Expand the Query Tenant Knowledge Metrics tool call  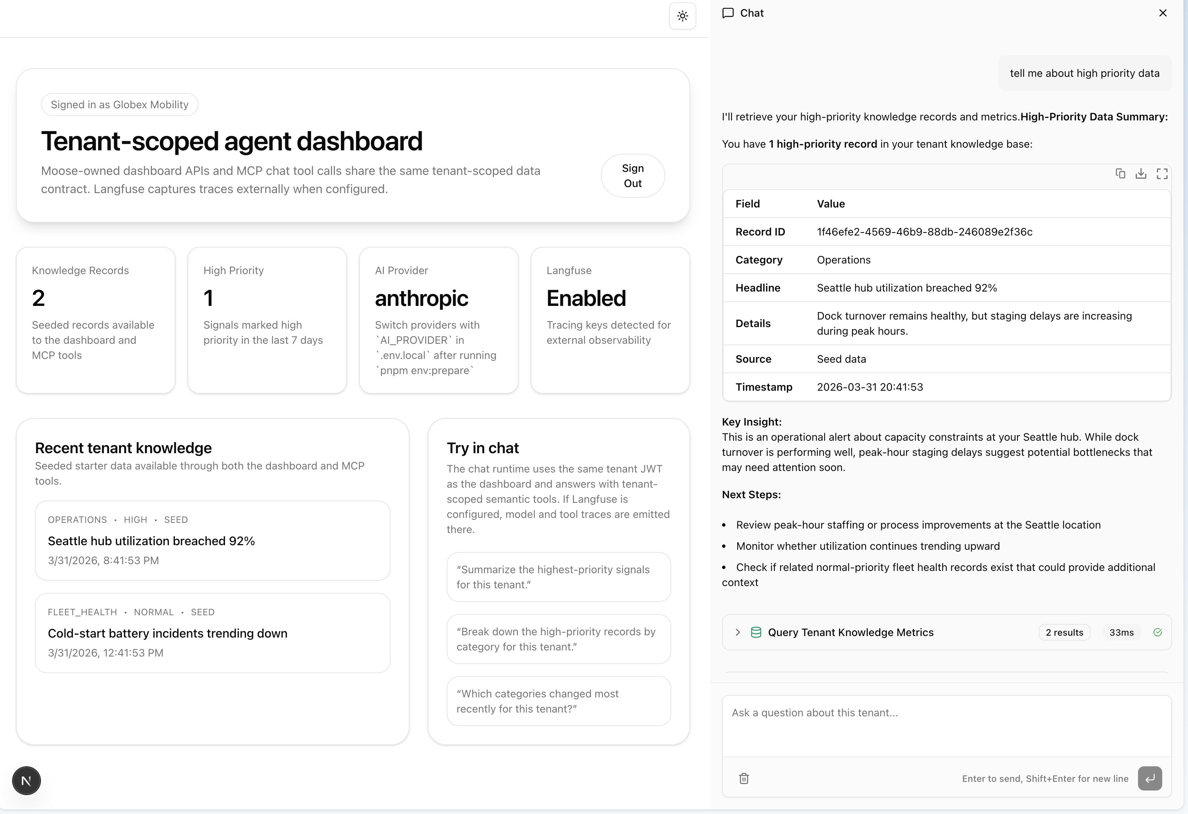737,632
